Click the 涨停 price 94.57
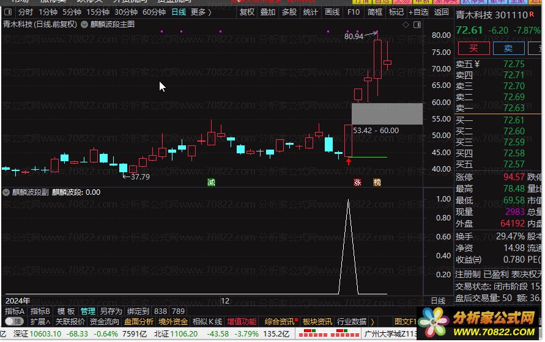The height and width of the screenshot is (342, 545). coord(514,177)
